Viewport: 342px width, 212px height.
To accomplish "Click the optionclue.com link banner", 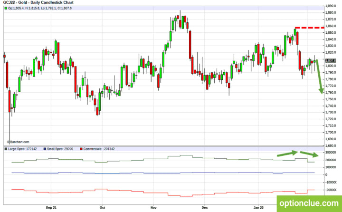I will click(x=309, y=204).
